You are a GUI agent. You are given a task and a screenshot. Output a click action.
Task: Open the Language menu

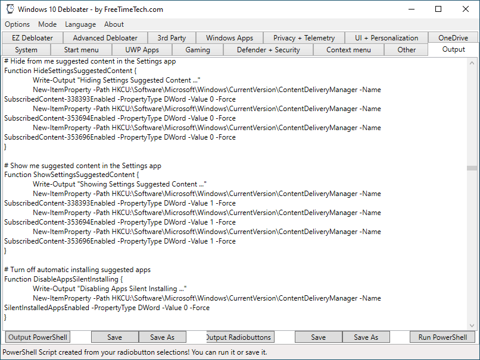pyautogui.click(x=80, y=24)
